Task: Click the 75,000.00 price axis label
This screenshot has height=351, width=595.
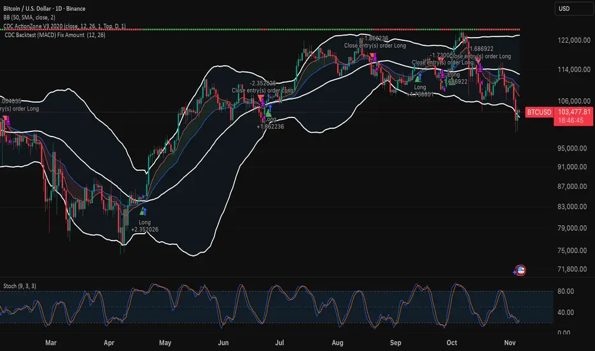Action: (x=572, y=250)
